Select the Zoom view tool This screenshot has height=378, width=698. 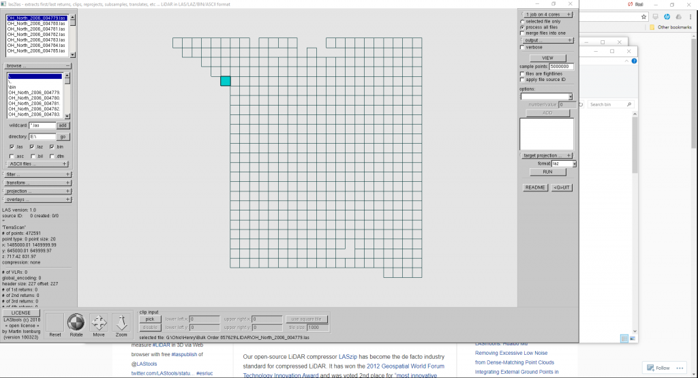tap(121, 322)
